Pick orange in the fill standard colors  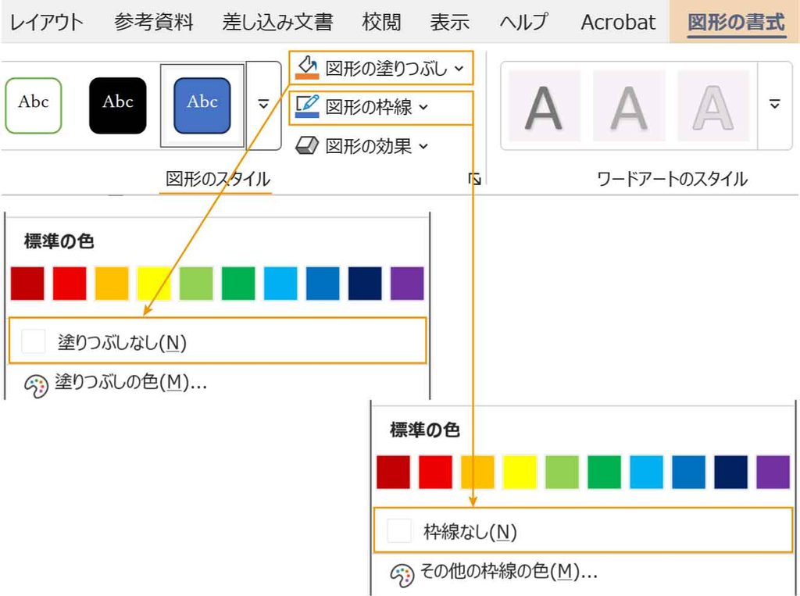click(x=112, y=284)
